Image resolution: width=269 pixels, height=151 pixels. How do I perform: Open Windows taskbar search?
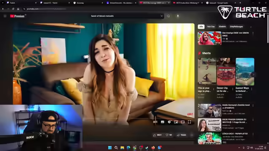116,148
